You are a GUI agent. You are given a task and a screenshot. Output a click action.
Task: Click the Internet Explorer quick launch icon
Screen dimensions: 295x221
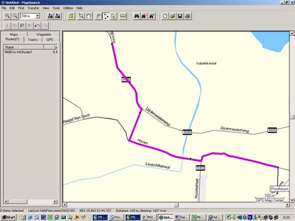click(x=30, y=218)
